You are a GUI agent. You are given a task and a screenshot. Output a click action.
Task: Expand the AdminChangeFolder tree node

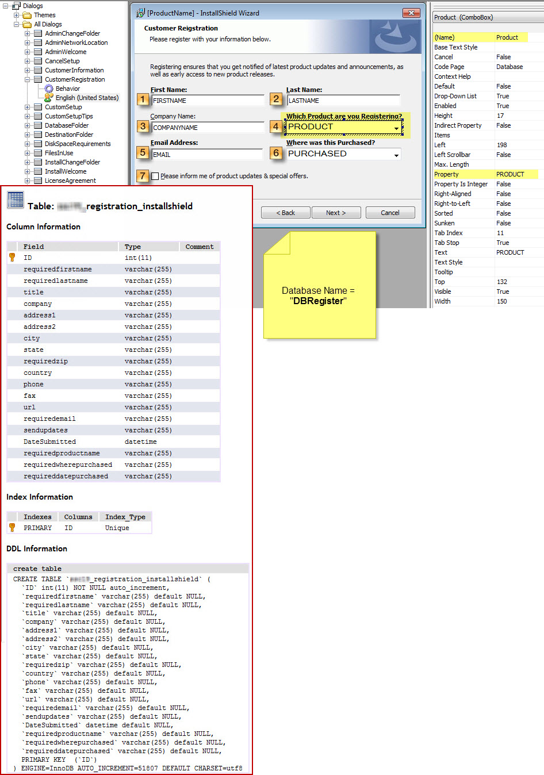point(27,33)
